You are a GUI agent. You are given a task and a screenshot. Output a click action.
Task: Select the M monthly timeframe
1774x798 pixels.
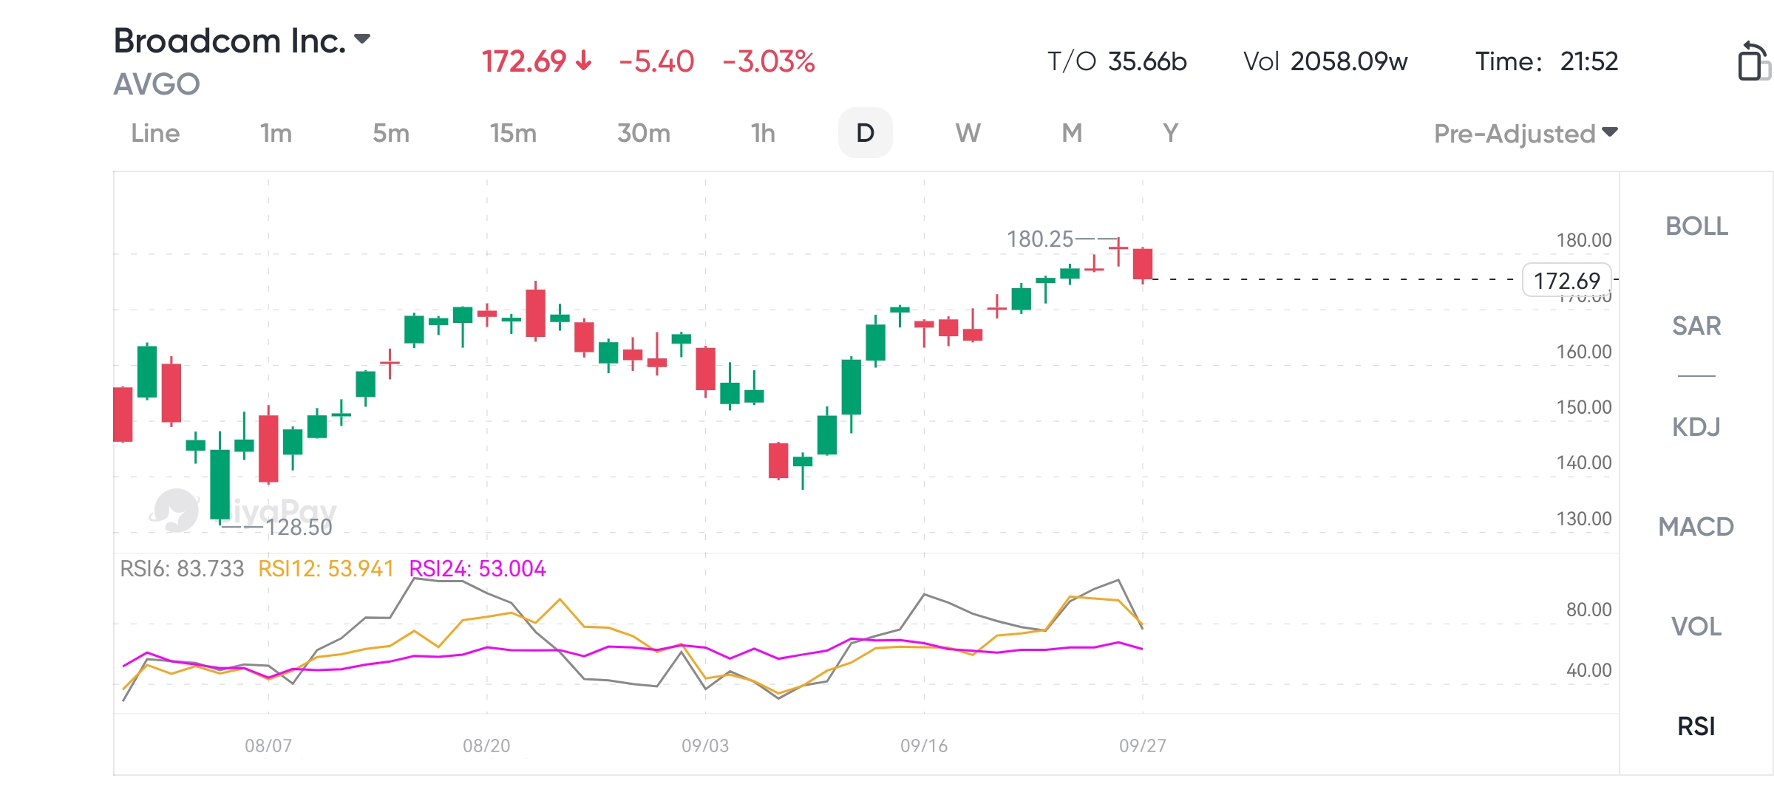coord(1072,133)
